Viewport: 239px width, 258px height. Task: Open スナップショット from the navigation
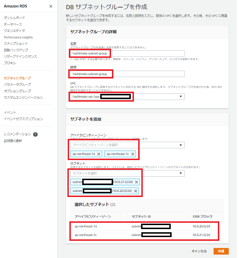pos(16,44)
